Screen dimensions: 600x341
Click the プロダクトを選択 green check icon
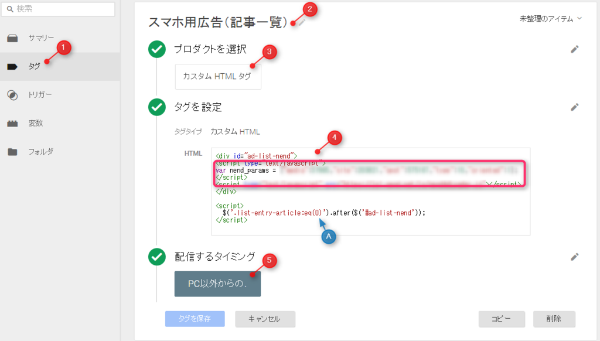click(157, 49)
